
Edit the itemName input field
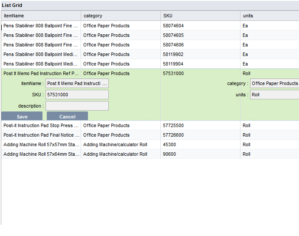pyautogui.click(x=77, y=83)
